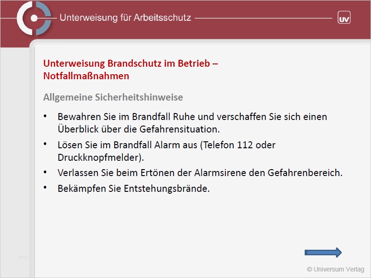Click the word 'Gefahrenbereich'
This screenshot has width=371, height=278.
[x=304, y=173]
